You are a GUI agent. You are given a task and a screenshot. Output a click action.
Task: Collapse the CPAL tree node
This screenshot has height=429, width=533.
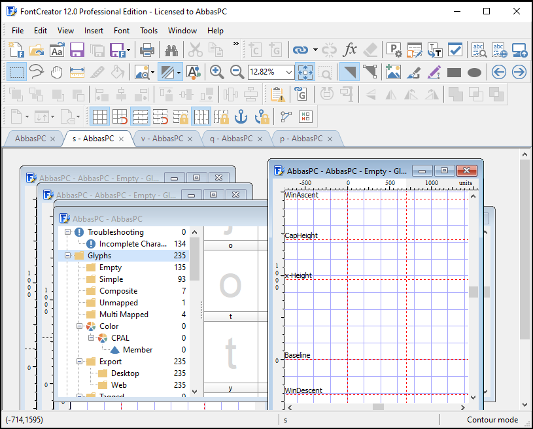[x=91, y=337]
